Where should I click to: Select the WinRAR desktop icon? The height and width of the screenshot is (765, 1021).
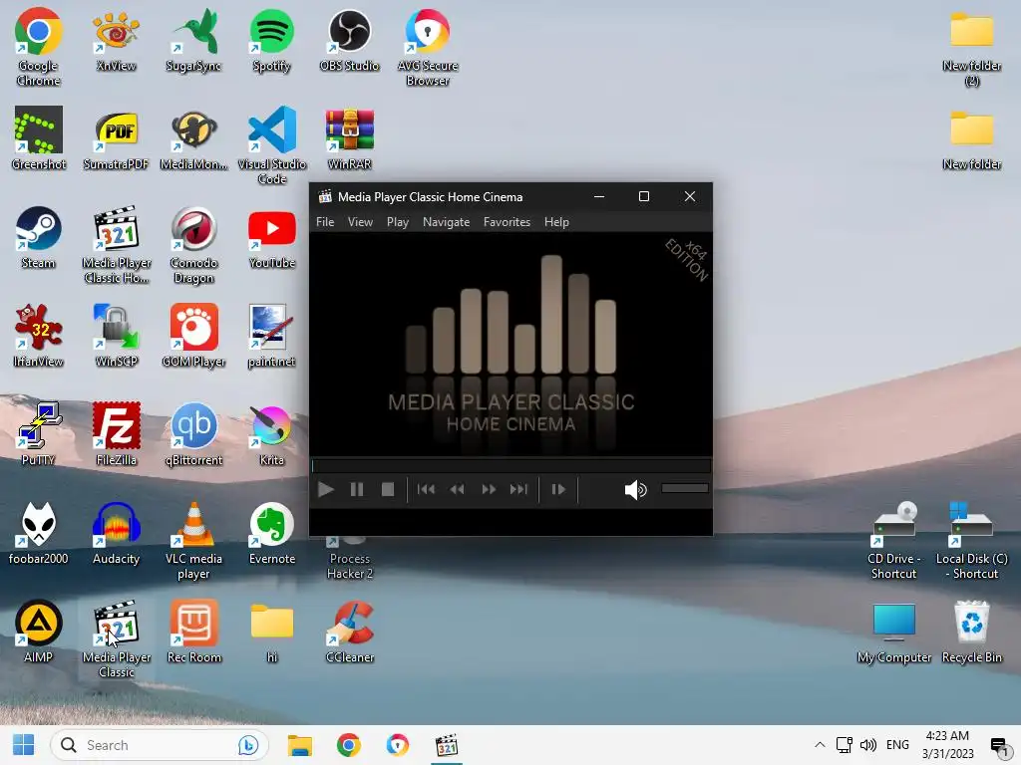pyautogui.click(x=350, y=138)
